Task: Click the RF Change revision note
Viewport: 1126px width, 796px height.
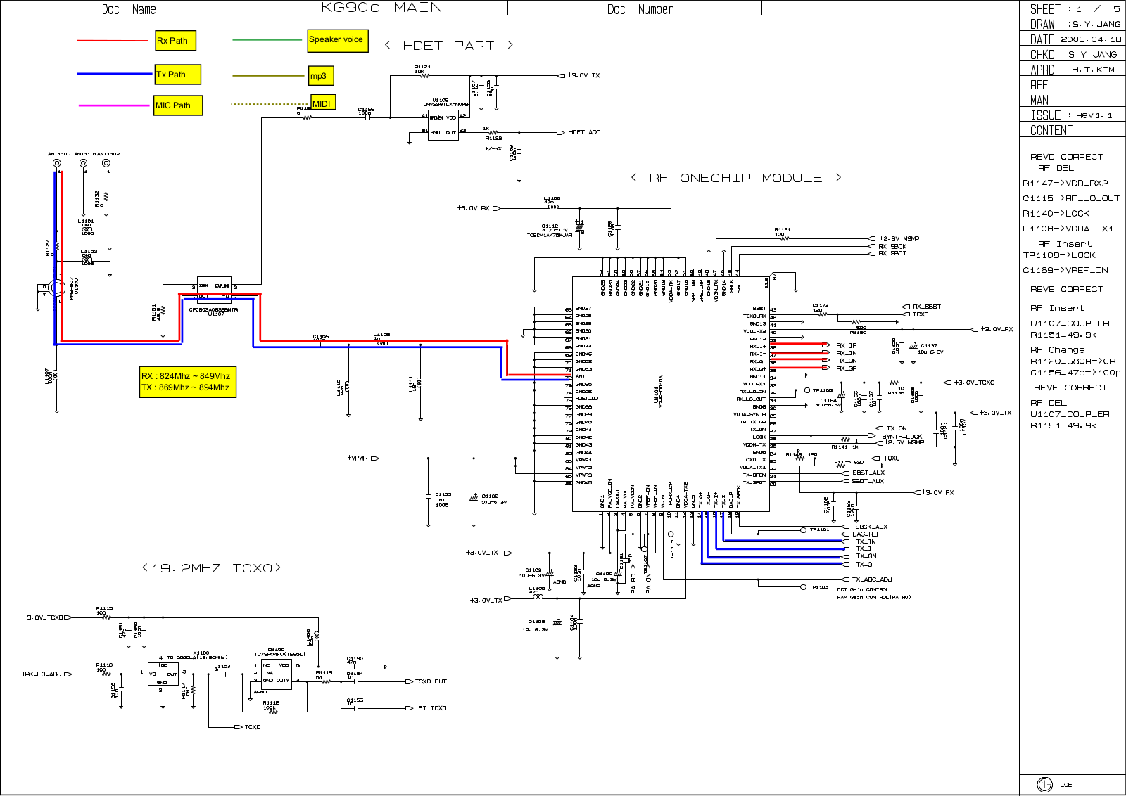Action: [x=1058, y=349]
